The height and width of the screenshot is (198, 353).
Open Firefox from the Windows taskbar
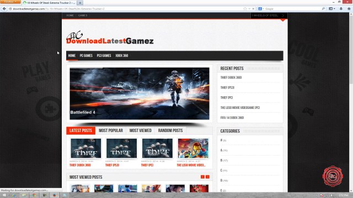point(54,195)
